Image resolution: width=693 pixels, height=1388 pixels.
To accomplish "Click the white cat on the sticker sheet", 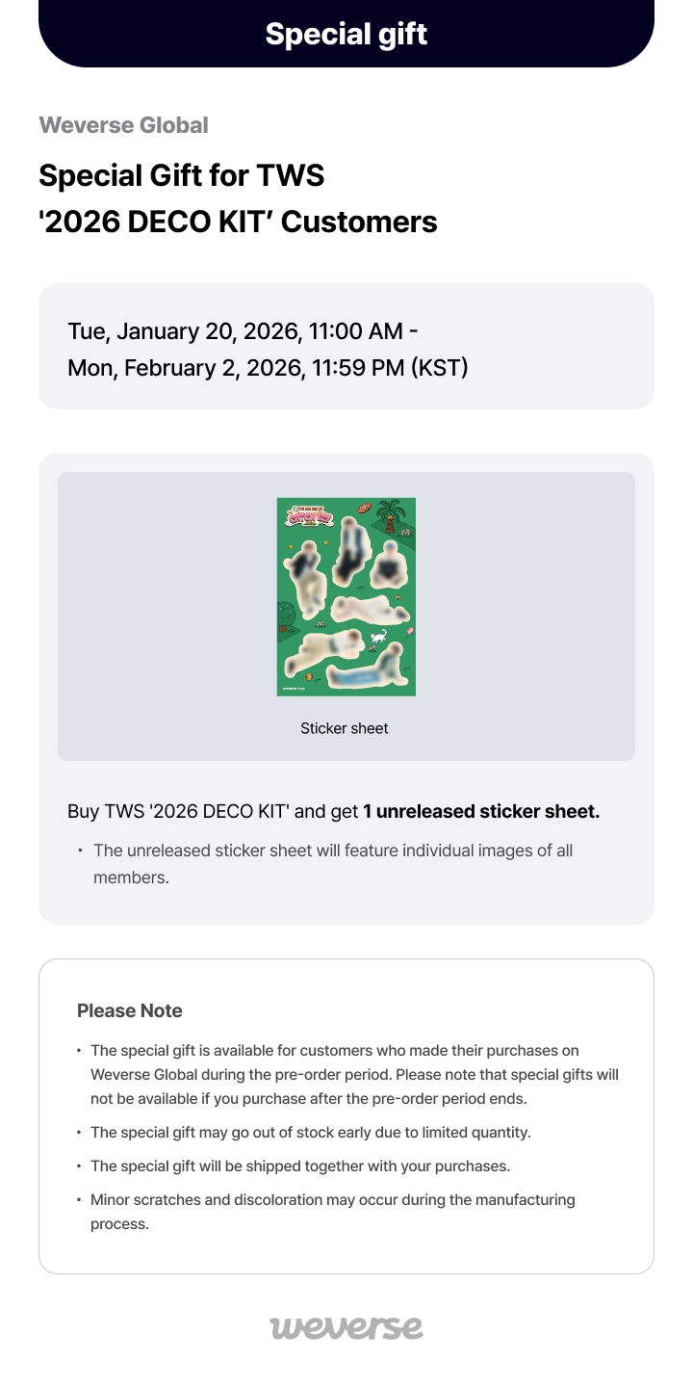I will 379,637.
